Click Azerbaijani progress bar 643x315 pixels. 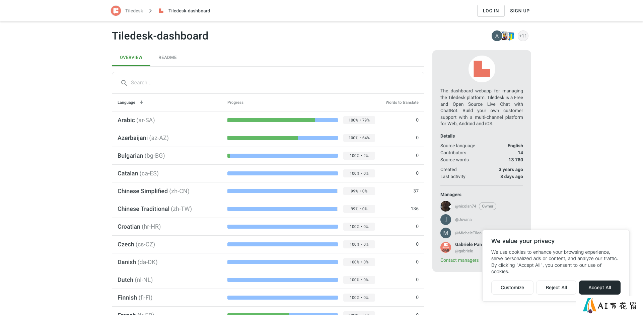(283, 138)
